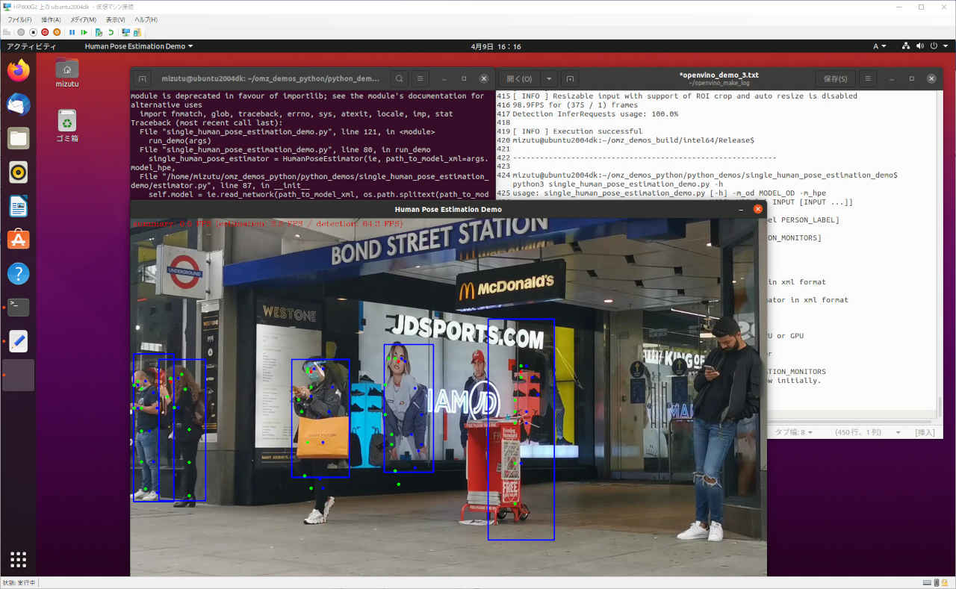Create new document in text editor
The width and height of the screenshot is (956, 589).
point(570,78)
